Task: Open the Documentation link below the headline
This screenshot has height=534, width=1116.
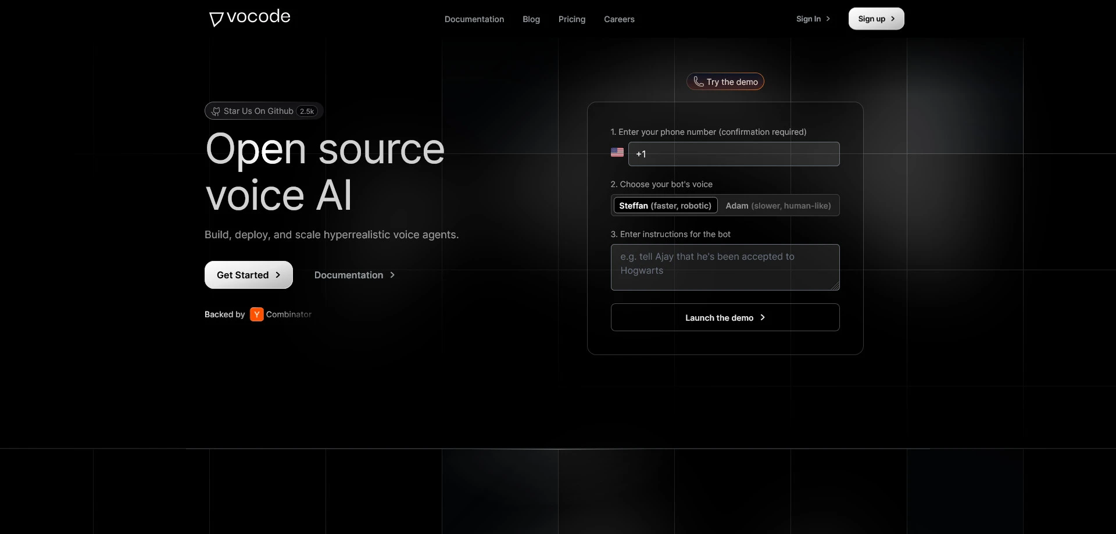Action: coord(355,275)
